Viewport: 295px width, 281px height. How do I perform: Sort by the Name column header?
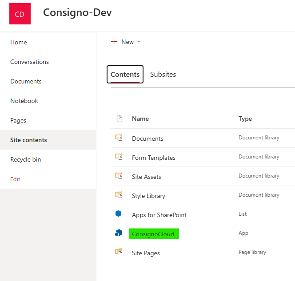coord(140,119)
